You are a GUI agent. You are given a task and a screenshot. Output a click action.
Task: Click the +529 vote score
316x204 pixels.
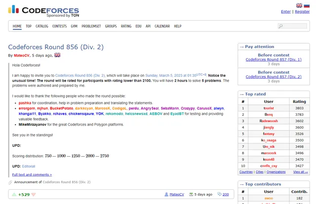pos(24,195)
